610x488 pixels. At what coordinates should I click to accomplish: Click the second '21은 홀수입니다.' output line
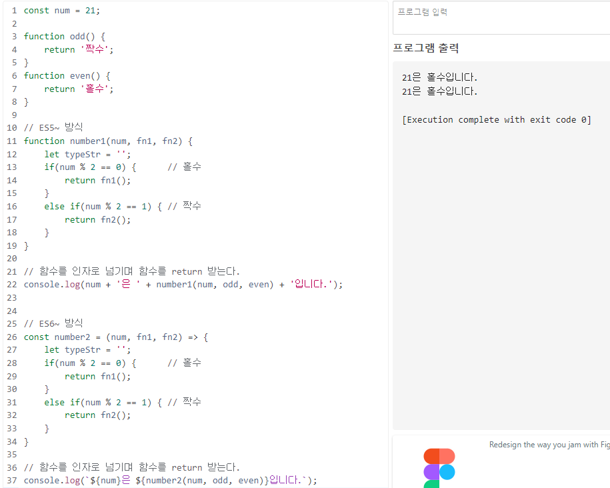(439, 91)
